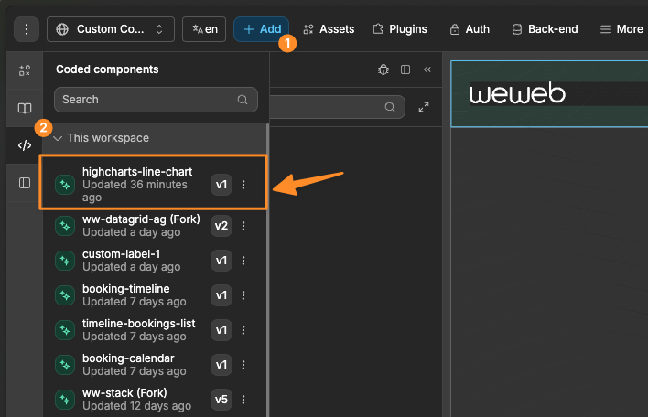Select the timeline-bookings-list component
This screenshot has height=417, width=648.
coord(154,330)
